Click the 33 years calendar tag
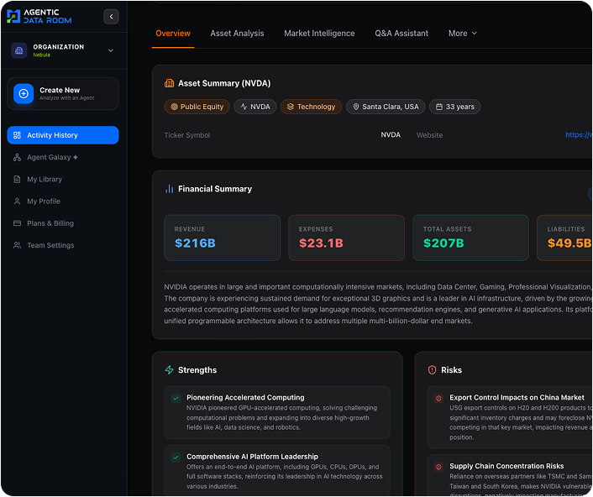 [455, 107]
